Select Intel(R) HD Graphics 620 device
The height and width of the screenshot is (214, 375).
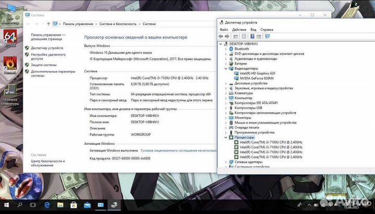[x=257, y=73]
